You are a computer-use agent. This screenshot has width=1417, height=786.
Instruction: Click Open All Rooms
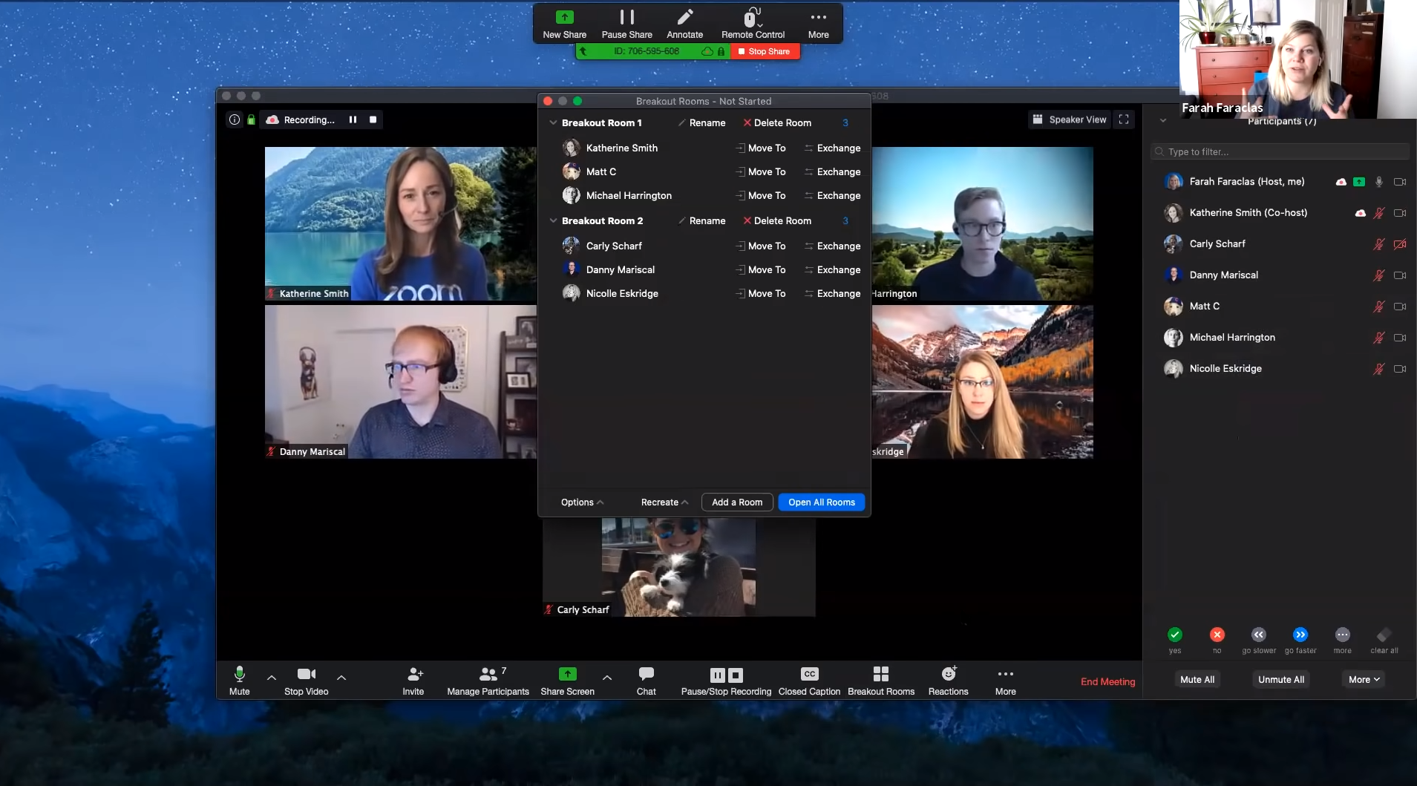point(822,502)
